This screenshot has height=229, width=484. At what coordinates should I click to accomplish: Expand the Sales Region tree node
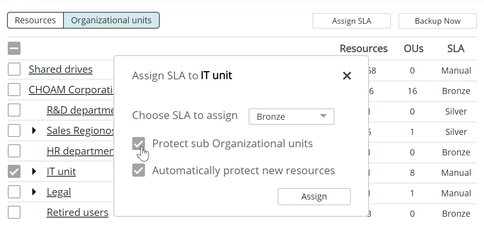pyautogui.click(x=34, y=131)
